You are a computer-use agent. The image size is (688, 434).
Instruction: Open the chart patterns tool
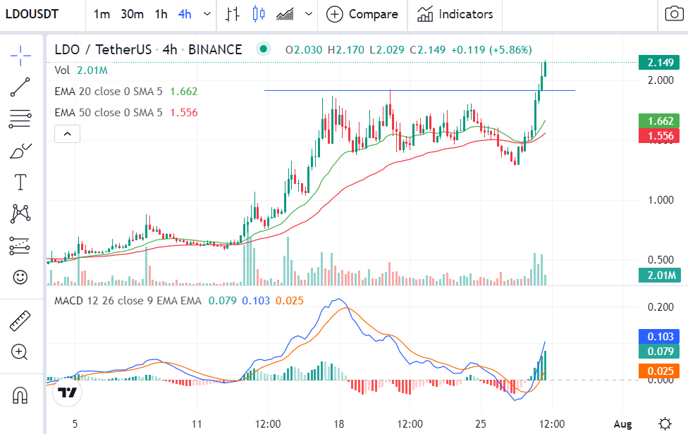(x=20, y=213)
